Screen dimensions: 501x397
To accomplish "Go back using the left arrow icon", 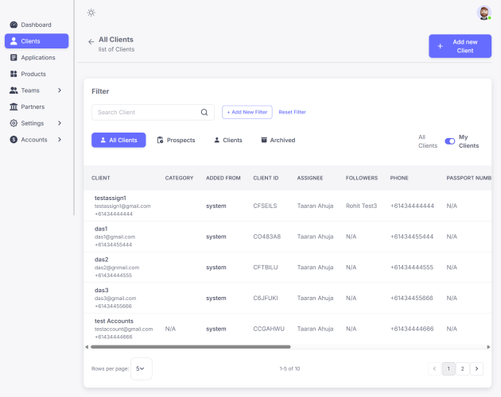I will click(x=91, y=42).
